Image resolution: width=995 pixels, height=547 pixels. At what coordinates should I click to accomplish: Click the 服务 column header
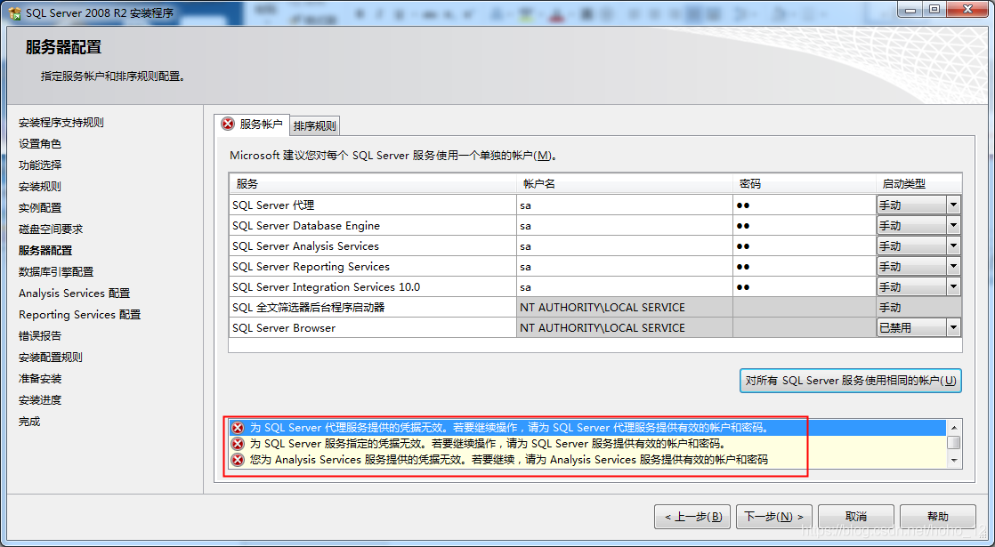[x=373, y=184]
